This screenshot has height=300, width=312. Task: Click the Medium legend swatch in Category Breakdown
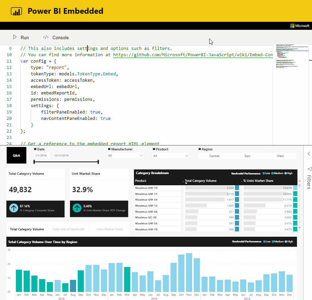pos(272,173)
